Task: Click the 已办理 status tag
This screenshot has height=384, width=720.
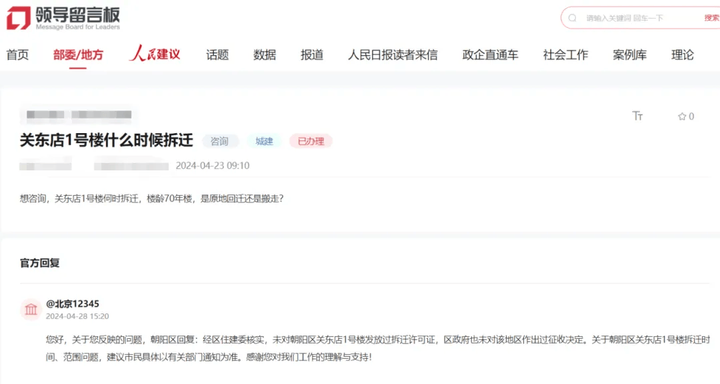Action: [311, 141]
